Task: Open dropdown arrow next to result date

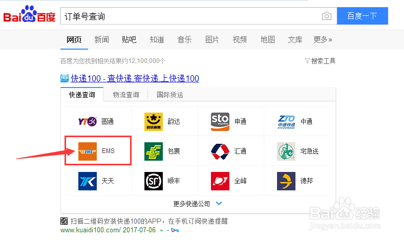Action: [x=161, y=230]
